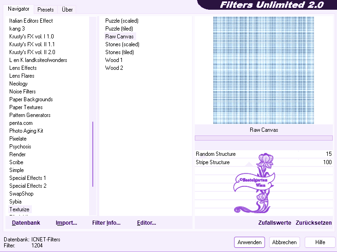337x252 pixels.
Task: Select Photo Aging Kit category
Action: (x=26, y=131)
